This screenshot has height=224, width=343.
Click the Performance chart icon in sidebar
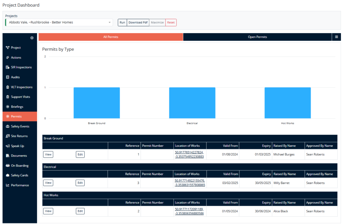pos(8,185)
